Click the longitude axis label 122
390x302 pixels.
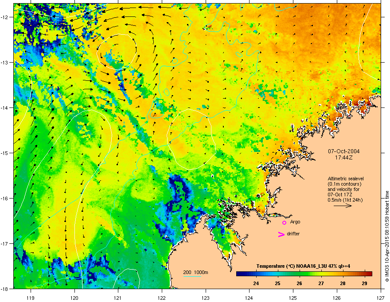[162, 298]
